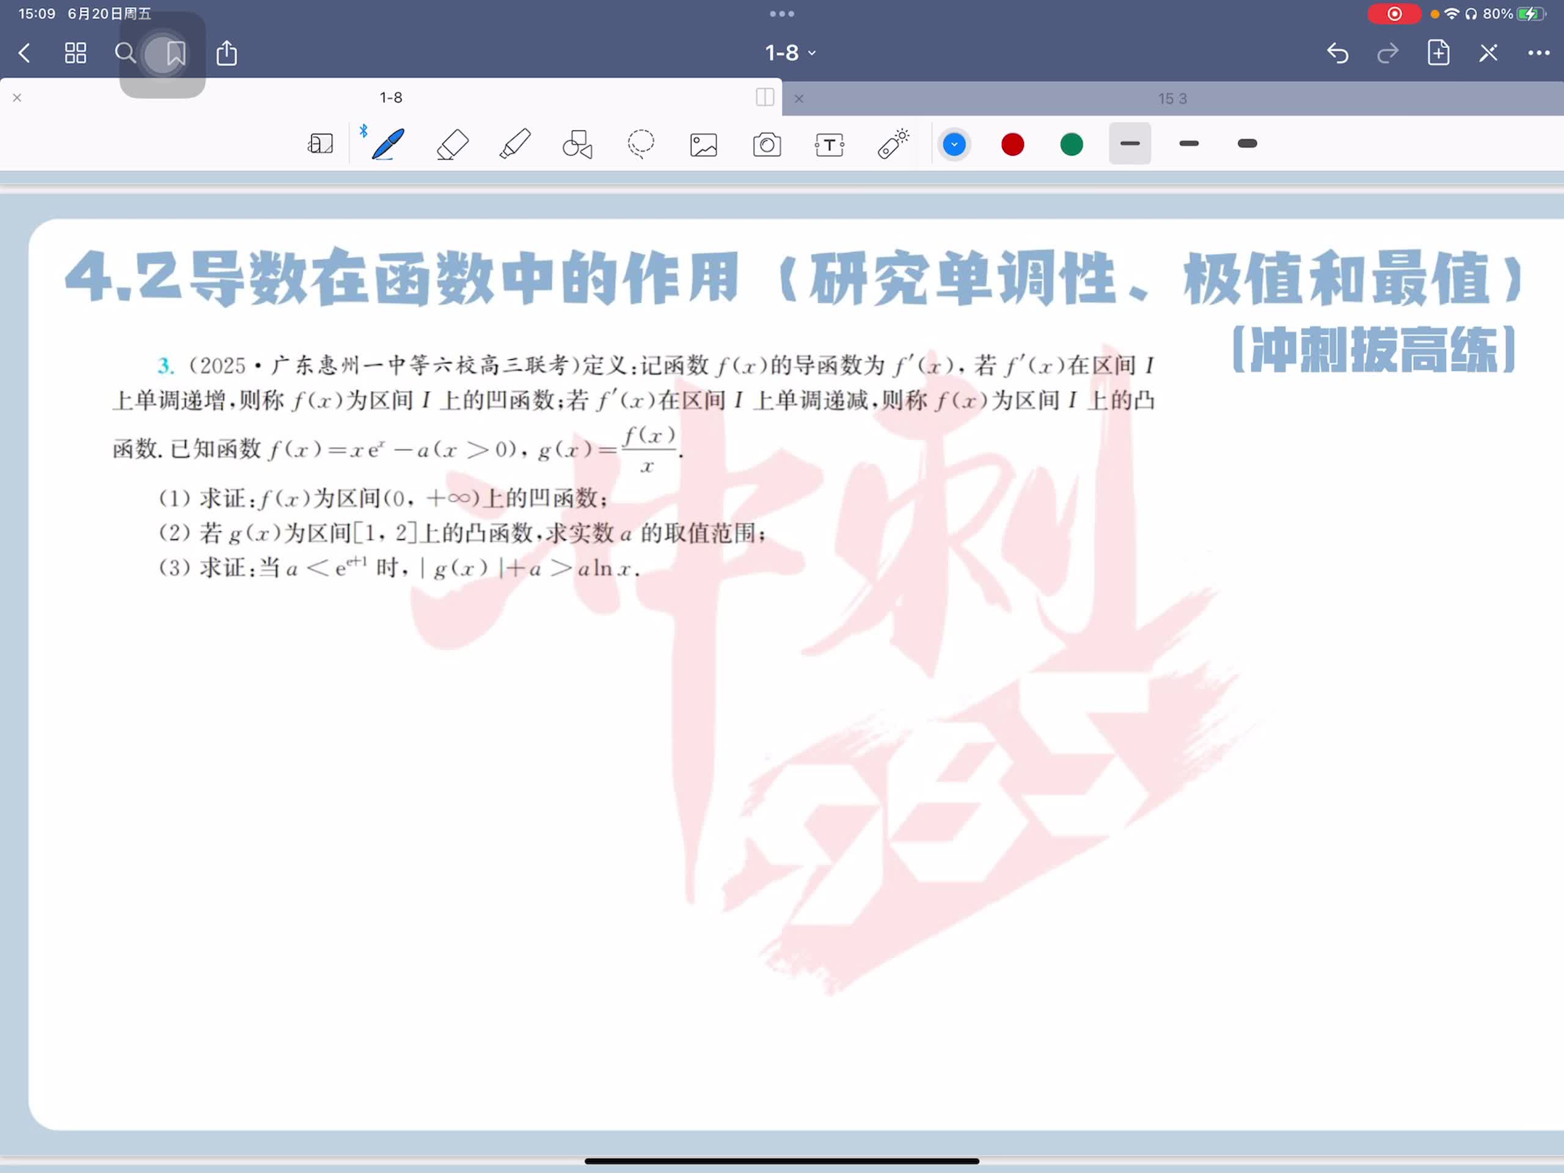Open the camera tool

pos(767,145)
